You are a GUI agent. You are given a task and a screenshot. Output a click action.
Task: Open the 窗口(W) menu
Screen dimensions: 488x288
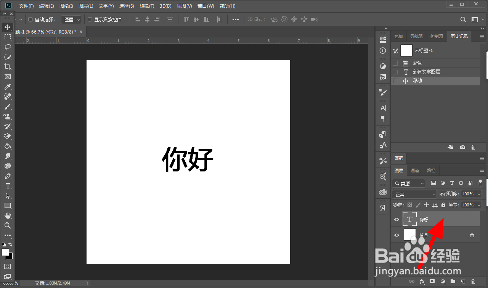205,6
